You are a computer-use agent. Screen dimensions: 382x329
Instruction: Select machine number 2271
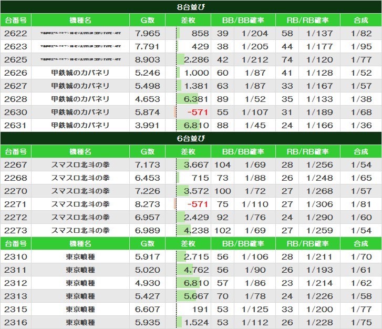click(x=16, y=204)
